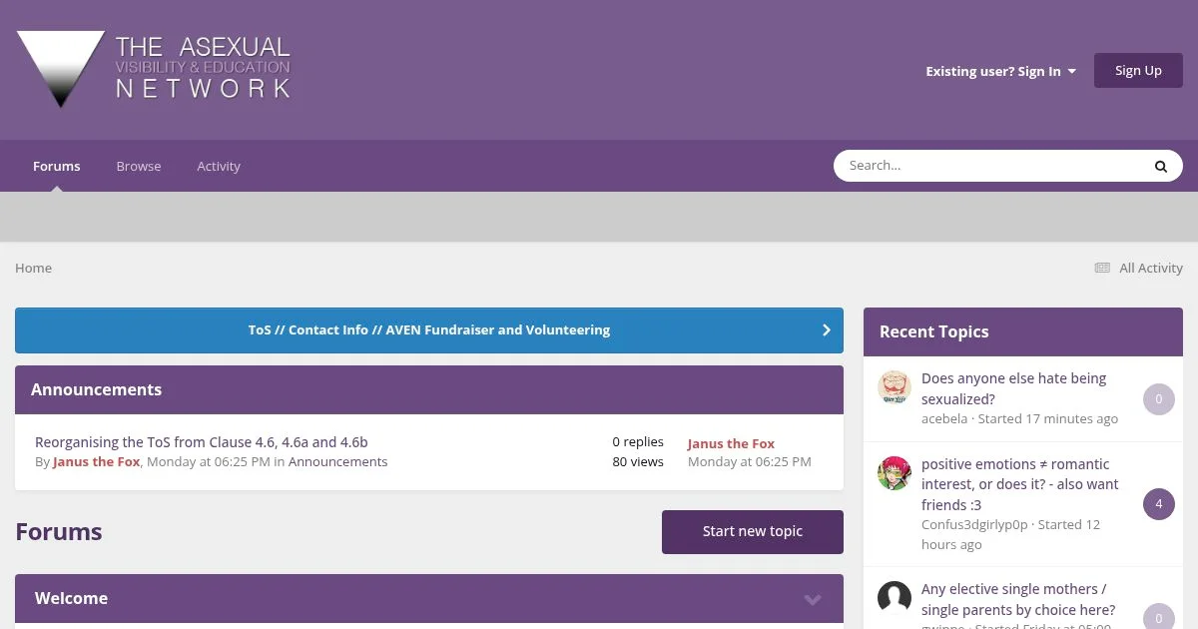Click the reply count badge showing 4
Image resolution: width=1198 pixels, height=629 pixels.
point(1159,504)
